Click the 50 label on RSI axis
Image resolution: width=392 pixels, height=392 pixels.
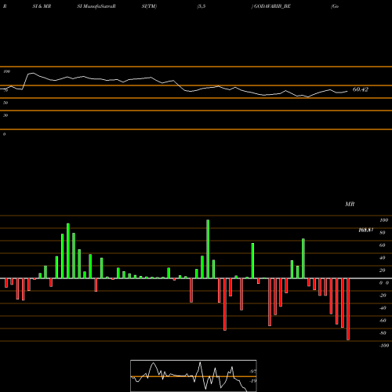click(5, 103)
